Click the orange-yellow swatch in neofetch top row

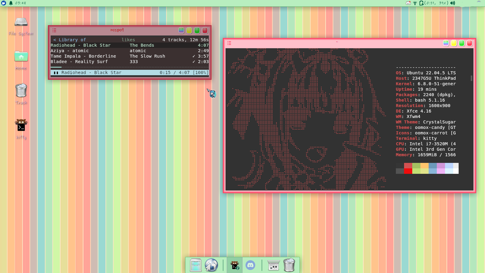(424, 166)
